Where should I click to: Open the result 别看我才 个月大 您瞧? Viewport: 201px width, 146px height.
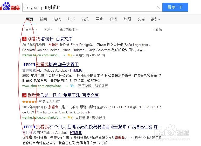(x=98, y=127)
